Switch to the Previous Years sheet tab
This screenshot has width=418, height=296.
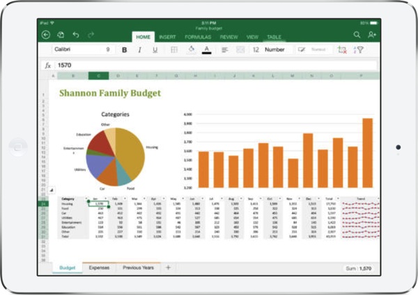(x=139, y=268)
